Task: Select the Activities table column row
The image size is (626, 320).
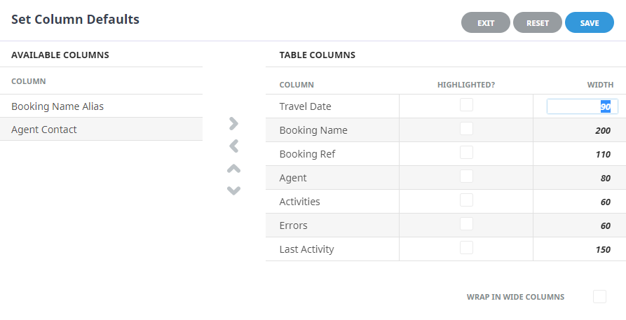Action: click(446, 202)
